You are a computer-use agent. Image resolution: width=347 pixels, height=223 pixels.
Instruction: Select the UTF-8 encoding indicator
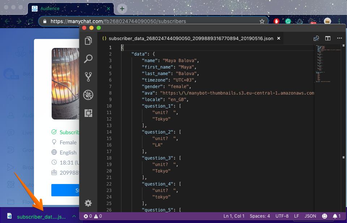pos(282,216)
